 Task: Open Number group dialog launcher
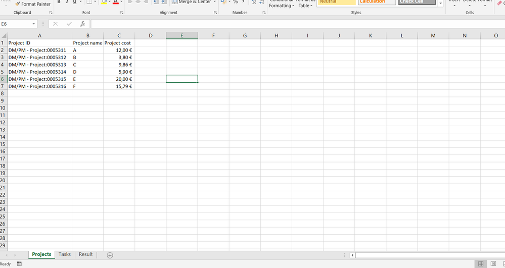point(264,13)
